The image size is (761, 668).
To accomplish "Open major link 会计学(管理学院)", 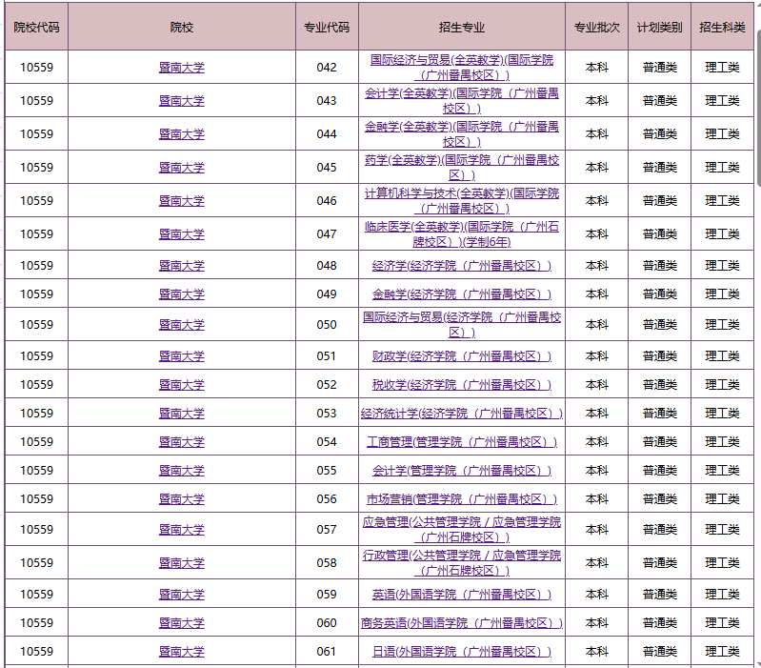I will (462, 471).
